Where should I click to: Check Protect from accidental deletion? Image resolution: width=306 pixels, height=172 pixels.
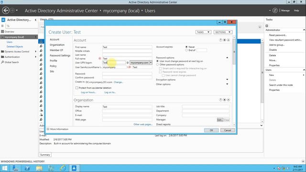77,88
